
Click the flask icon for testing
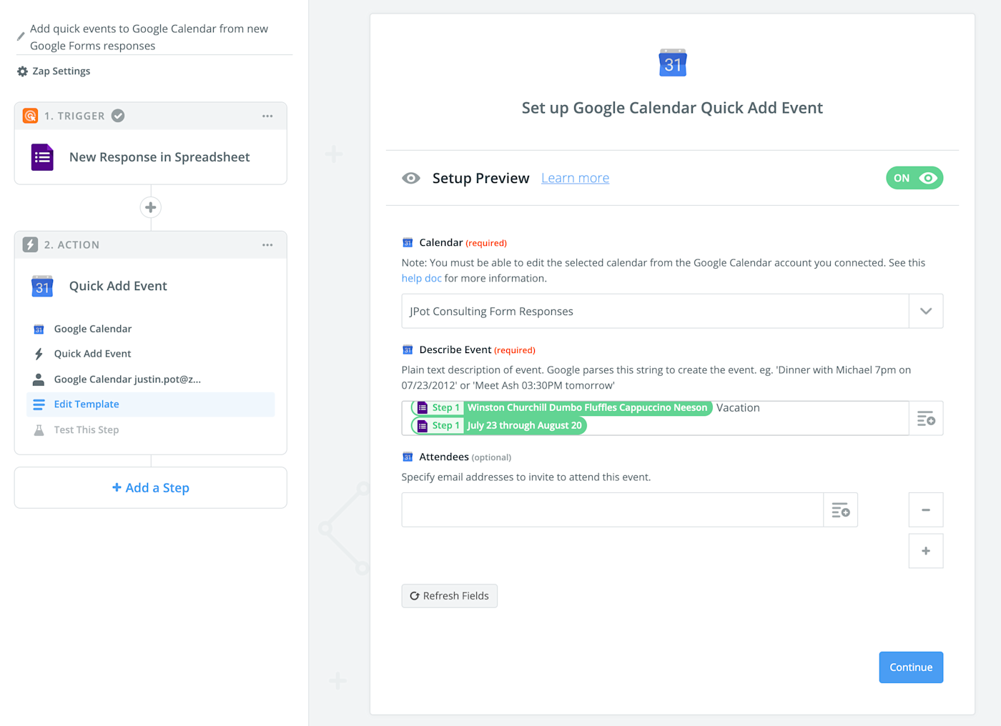[x=39, y=430]
